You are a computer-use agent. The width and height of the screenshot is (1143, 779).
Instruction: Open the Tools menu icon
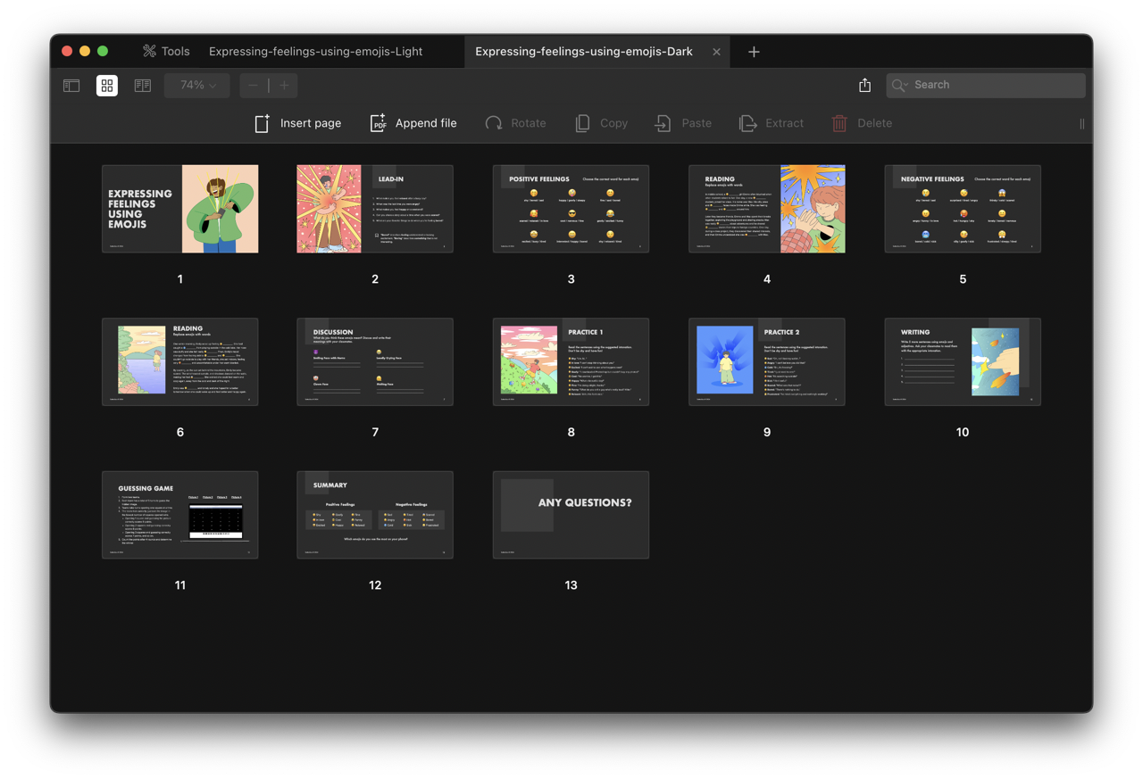coord(150,52)
